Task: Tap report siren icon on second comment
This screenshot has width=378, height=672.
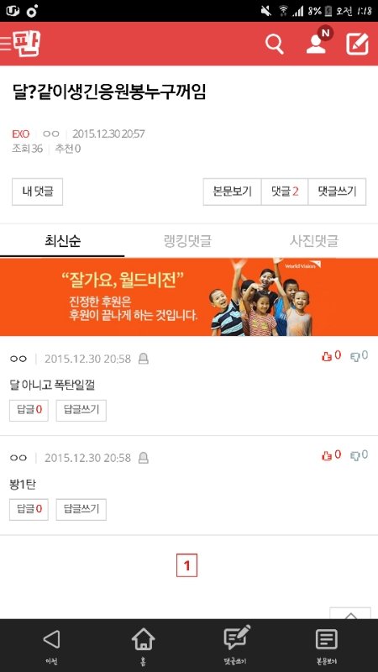Action: coord(144,458)
